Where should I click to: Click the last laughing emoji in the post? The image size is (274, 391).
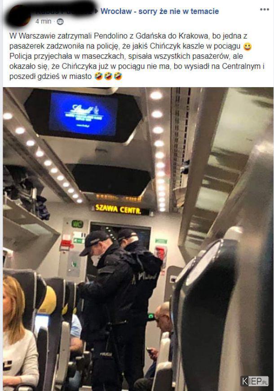118,76
